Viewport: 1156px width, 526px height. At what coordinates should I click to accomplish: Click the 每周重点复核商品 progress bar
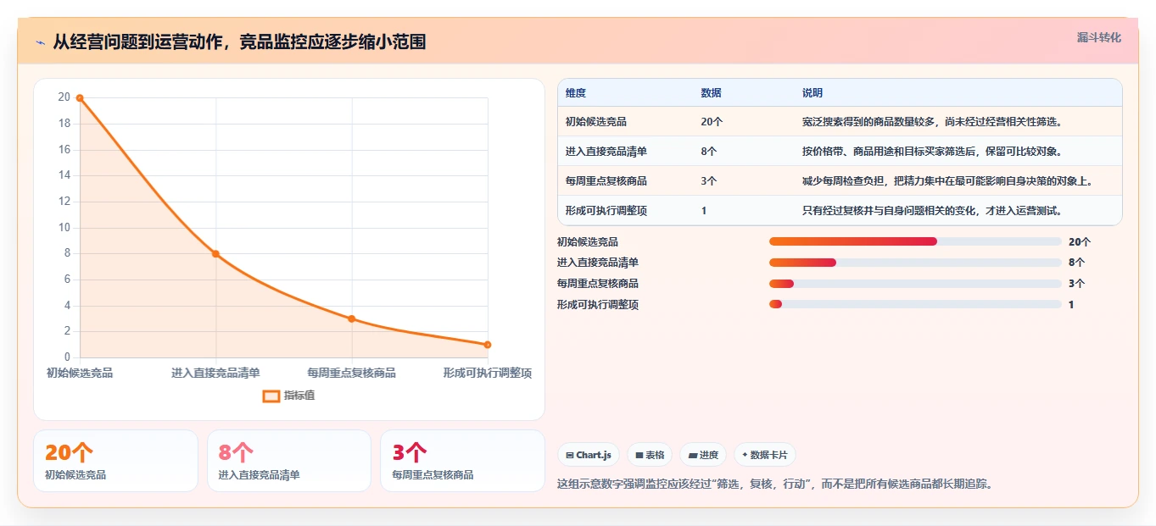coord(915,284)
